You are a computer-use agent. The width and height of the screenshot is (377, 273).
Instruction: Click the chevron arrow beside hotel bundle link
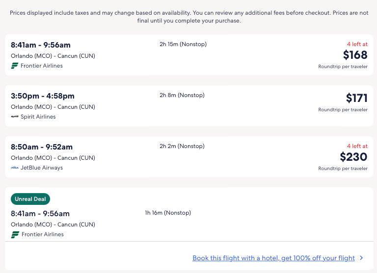pos(361,258)
